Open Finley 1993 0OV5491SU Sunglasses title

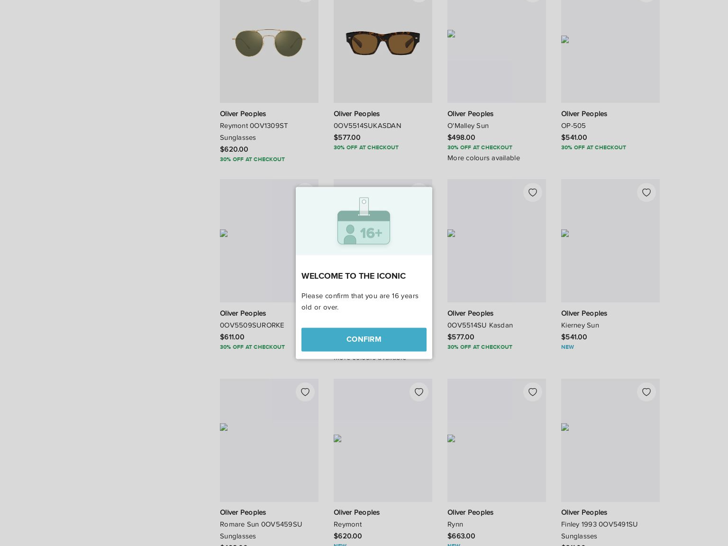point(600,530)
